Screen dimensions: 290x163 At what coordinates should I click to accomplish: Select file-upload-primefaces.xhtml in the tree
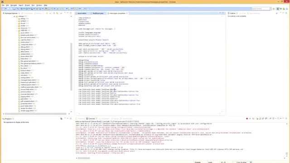pos(31,63)
